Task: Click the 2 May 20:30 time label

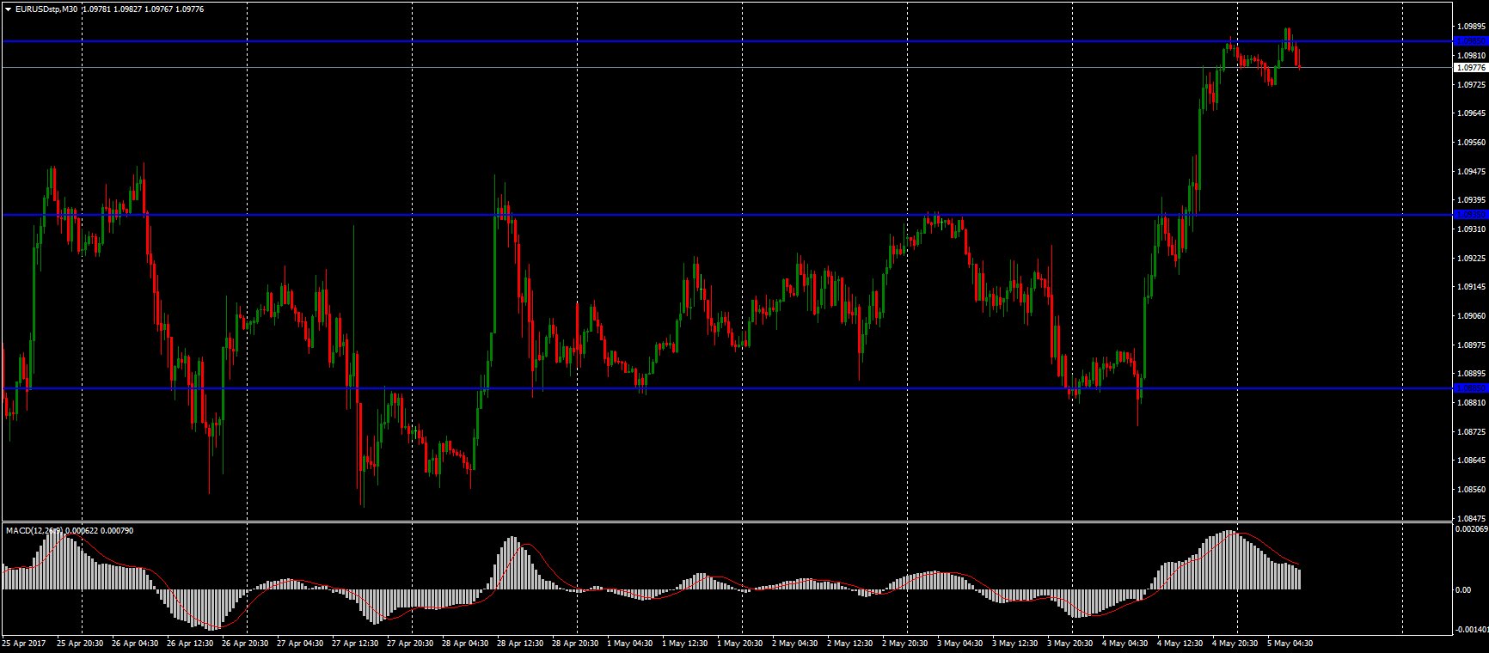Action: pos(904,643)
